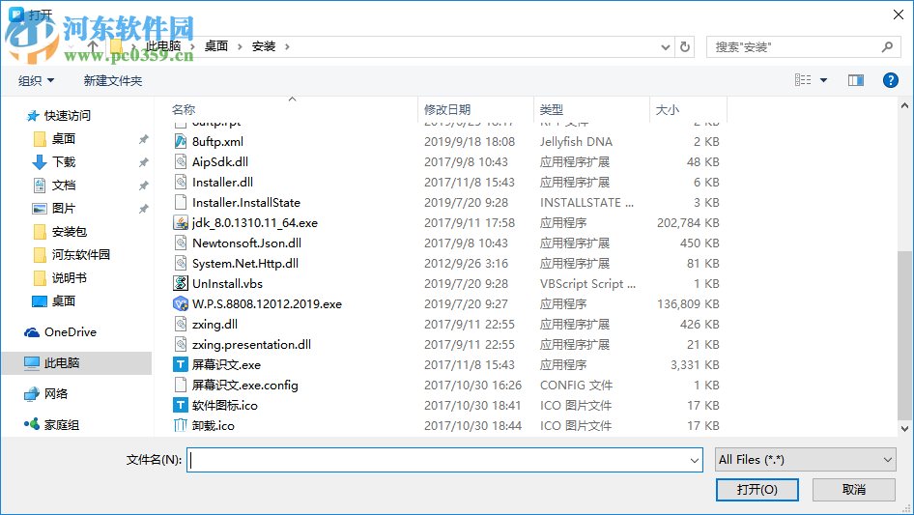Sort by the 修改日期 column header
Screen dimensions: 914x515
point(447,109)
